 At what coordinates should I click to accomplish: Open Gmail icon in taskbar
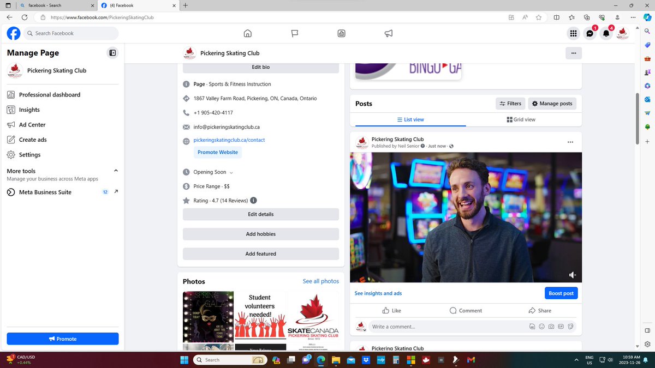(471, 360)
